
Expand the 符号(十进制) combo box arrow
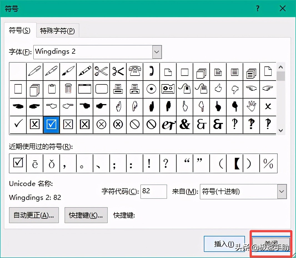pos(282,192)
